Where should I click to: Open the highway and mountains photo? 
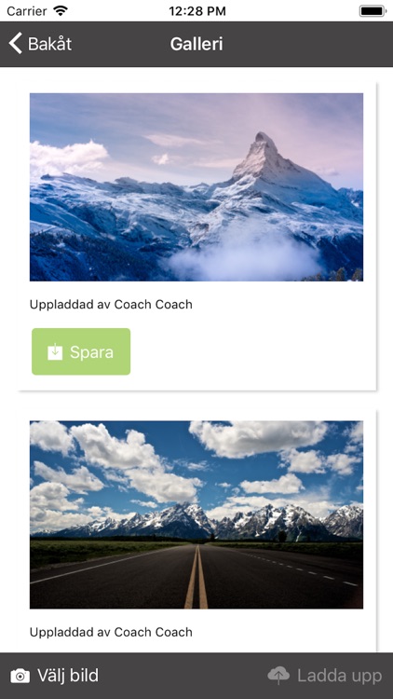[196, 514]
